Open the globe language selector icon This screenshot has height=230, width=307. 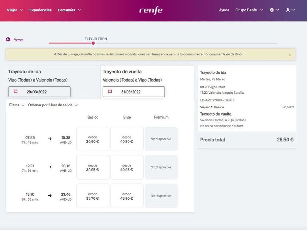click(x=272, y=10)
